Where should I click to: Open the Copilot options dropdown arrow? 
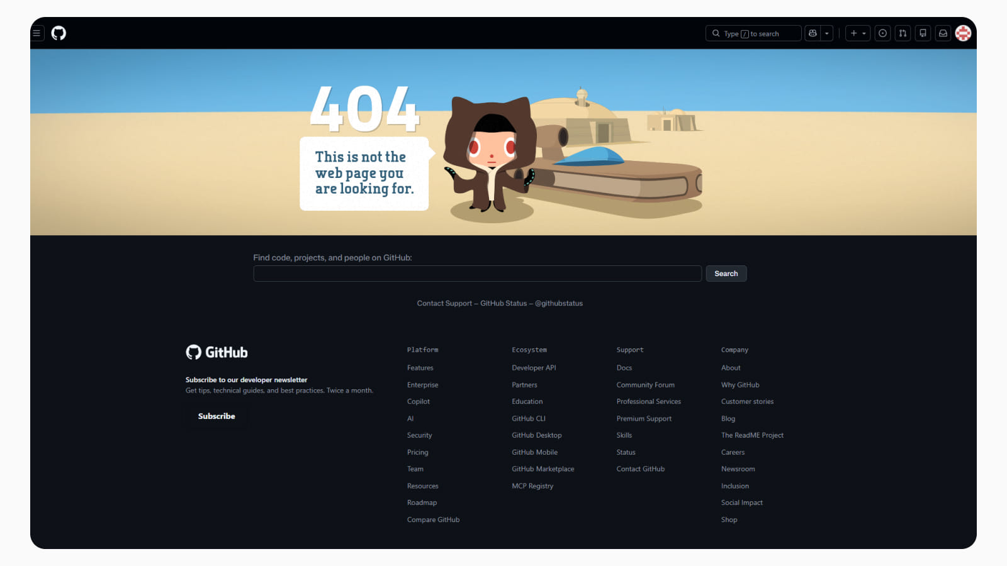pyautogui.click(x=826, y=33)
